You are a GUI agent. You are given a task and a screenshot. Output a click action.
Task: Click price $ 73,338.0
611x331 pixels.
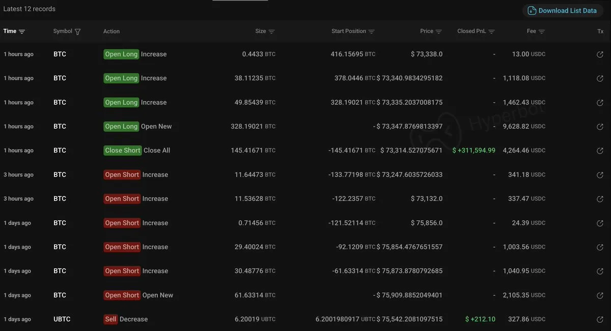click(427, 54)
